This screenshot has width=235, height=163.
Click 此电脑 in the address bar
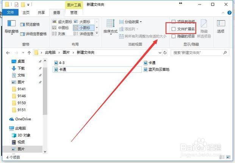[50, 53]
